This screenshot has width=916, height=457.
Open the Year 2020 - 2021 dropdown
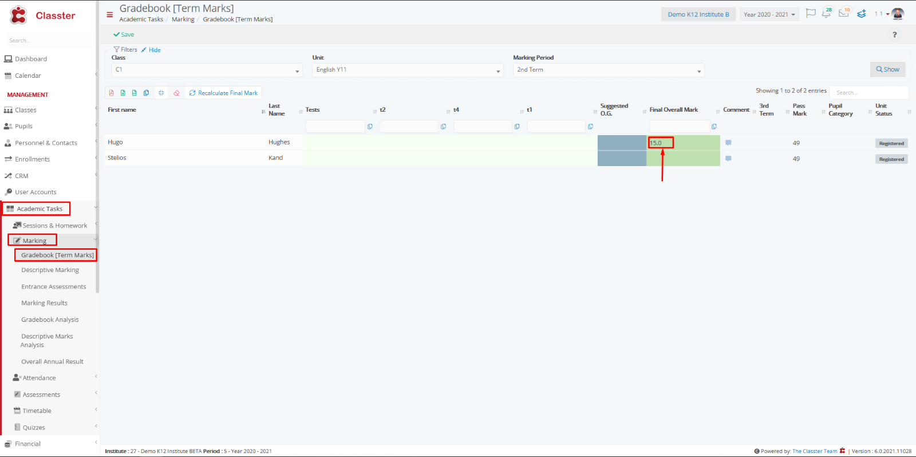point(769,14)
